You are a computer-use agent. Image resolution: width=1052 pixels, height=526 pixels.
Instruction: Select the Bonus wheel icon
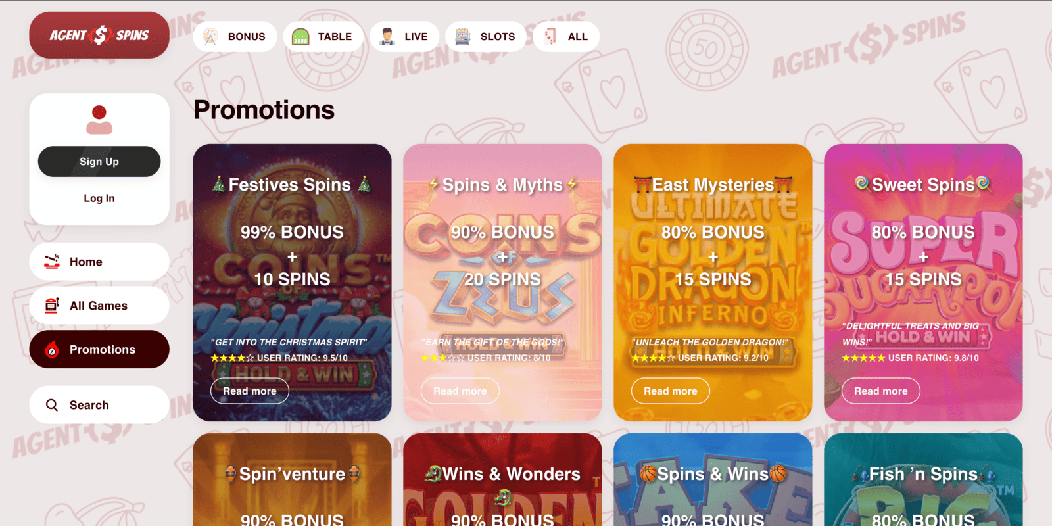click(x=210, y=37)
